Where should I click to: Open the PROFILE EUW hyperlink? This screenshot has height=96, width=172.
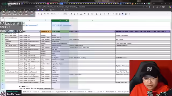pos(62,25)
